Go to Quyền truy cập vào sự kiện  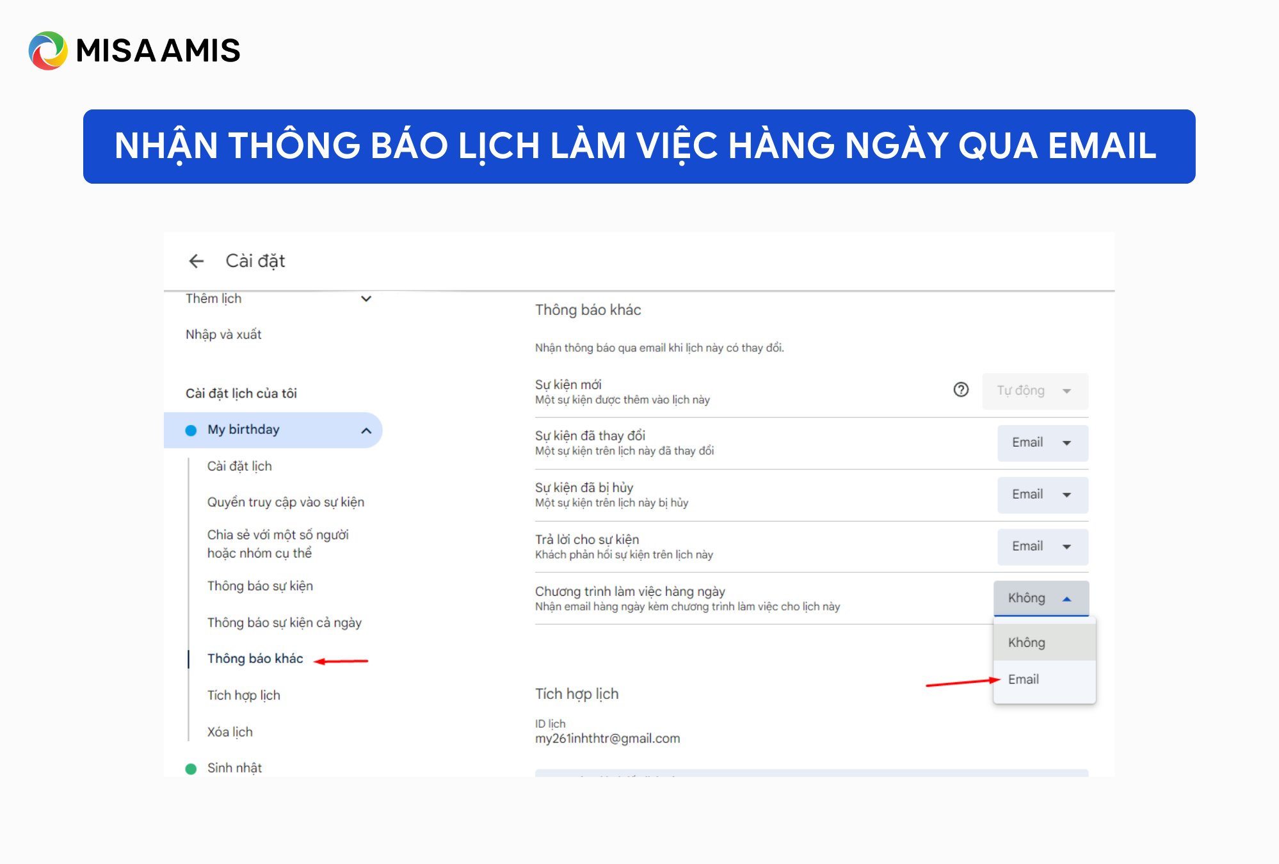[x=286, y=502]
